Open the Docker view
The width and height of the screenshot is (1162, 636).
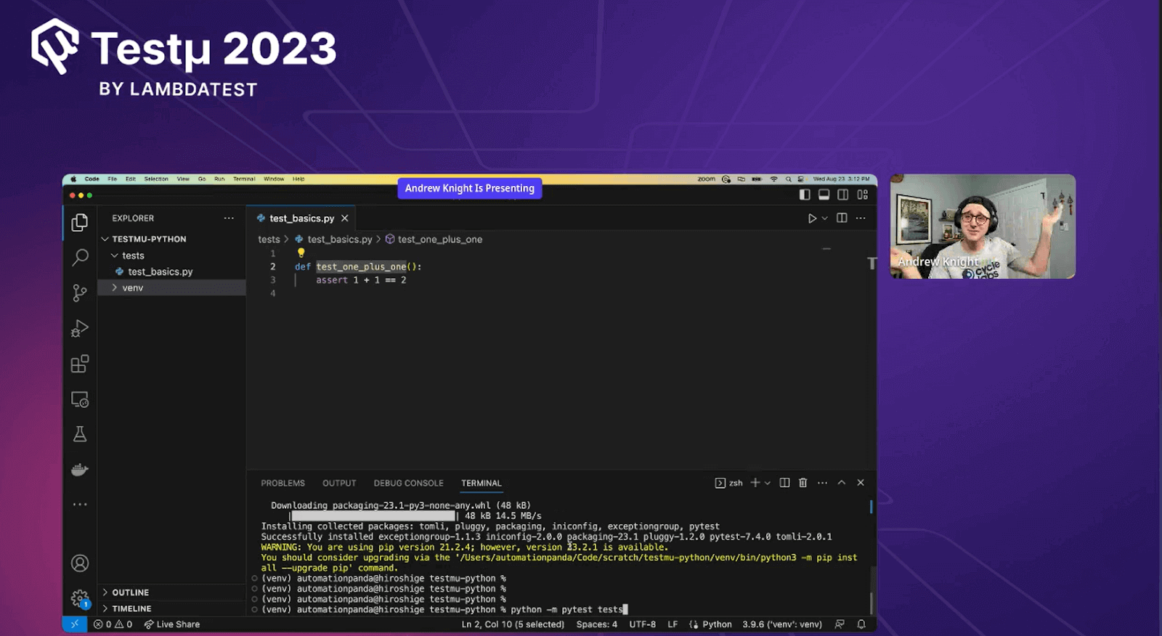tap(80, 470)
